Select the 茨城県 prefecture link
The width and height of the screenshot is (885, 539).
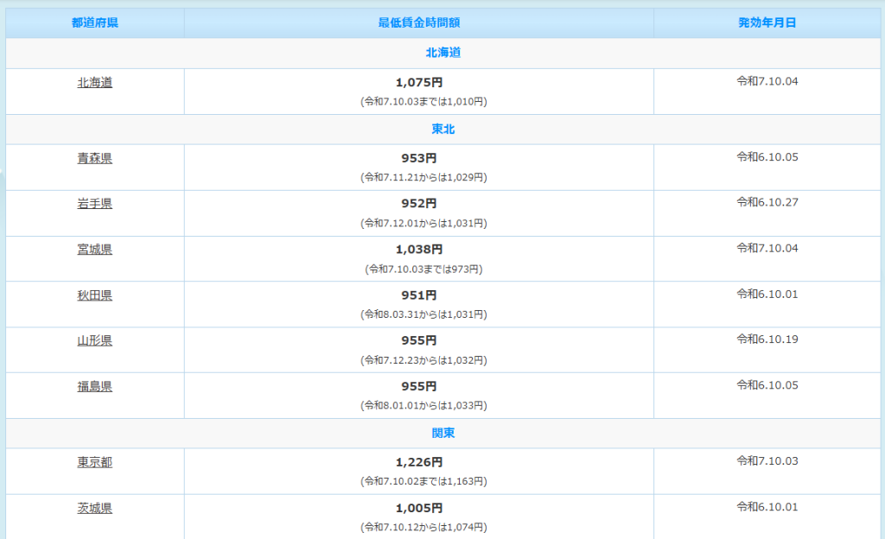[x=94, y=508]
